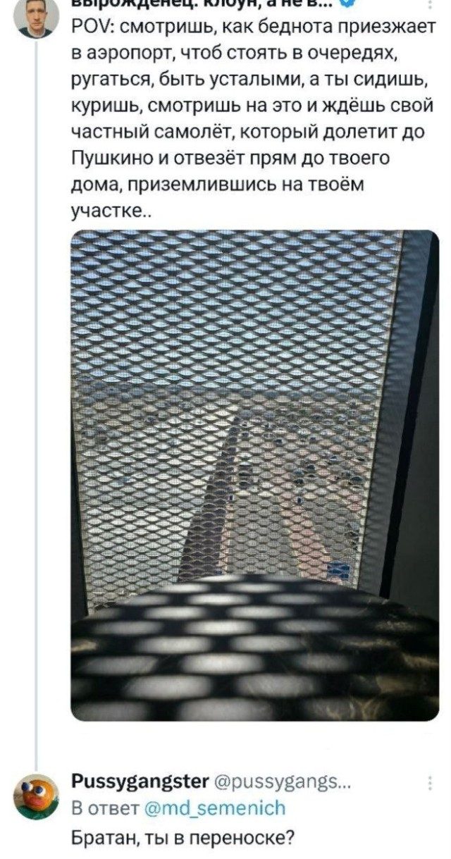
Task: Open the attached photo of the metal mesh grille
Action: 254,475
